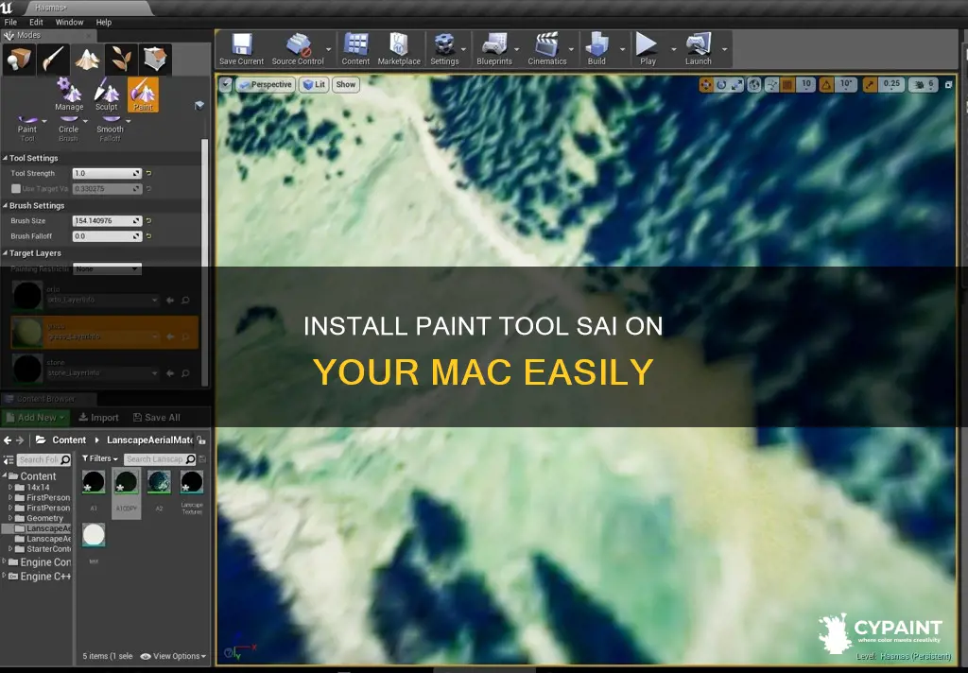Screen dimensions: 968x673
Task: Open the rotation snap 10° dropdown
Action: [846, 85]
